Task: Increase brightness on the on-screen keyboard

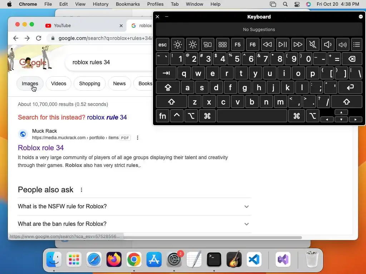Action: click(x=193, y=45)
